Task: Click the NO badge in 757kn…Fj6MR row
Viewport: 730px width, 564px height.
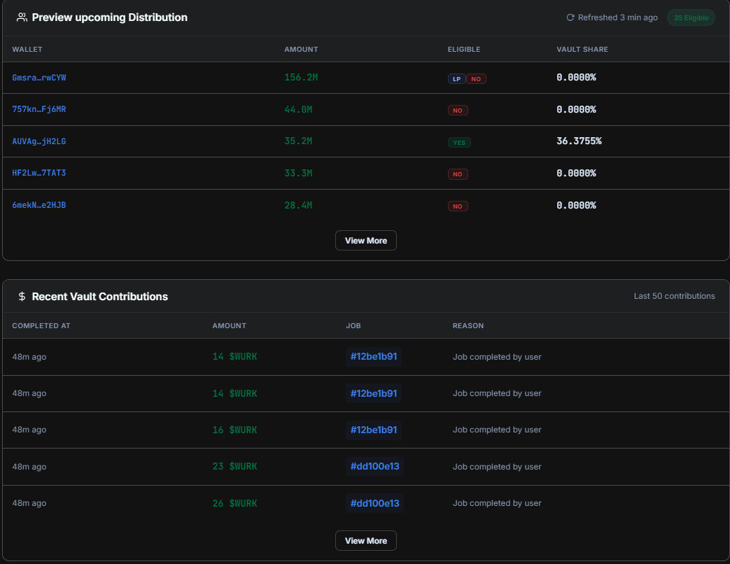Action: [x=458, y=111]
